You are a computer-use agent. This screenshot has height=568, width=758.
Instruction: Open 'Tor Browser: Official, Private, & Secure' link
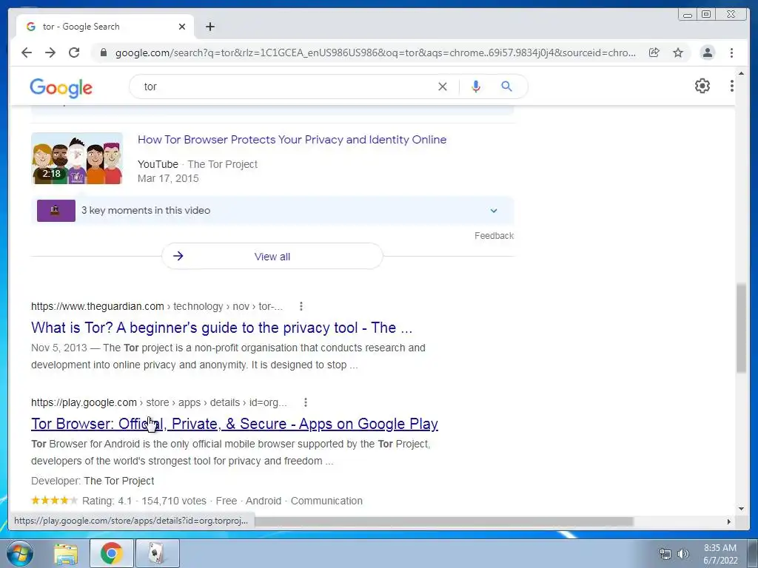tap(235, 424)
